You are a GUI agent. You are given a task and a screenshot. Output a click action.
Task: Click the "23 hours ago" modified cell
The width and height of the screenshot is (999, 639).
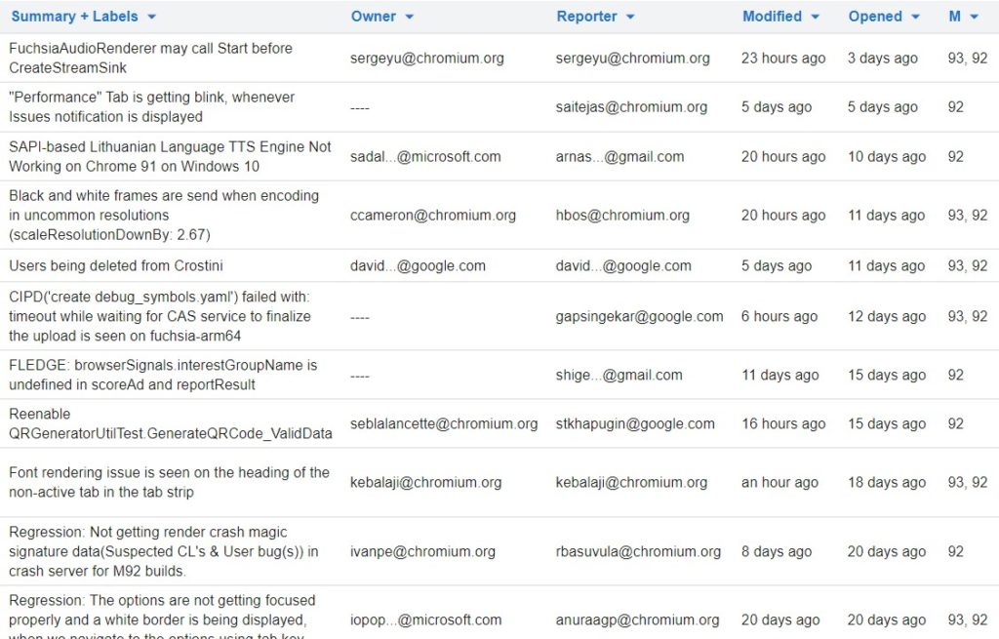pyautogui.click(x=783, y=59)
